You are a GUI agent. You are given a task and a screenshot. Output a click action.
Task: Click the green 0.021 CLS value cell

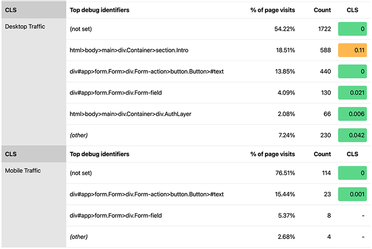click(x=352, y=92)
